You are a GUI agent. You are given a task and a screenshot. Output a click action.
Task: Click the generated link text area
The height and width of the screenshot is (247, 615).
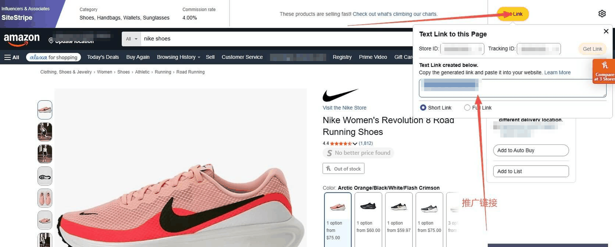click(513, 88)
